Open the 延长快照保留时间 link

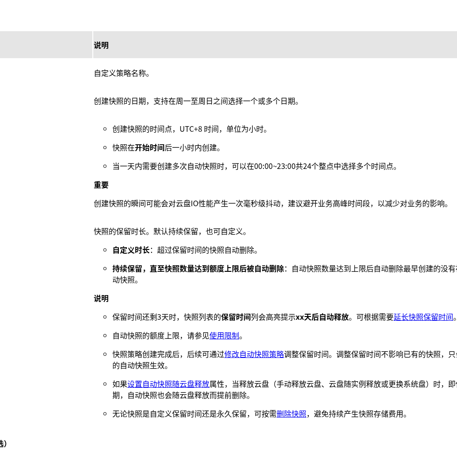(423, 317)
